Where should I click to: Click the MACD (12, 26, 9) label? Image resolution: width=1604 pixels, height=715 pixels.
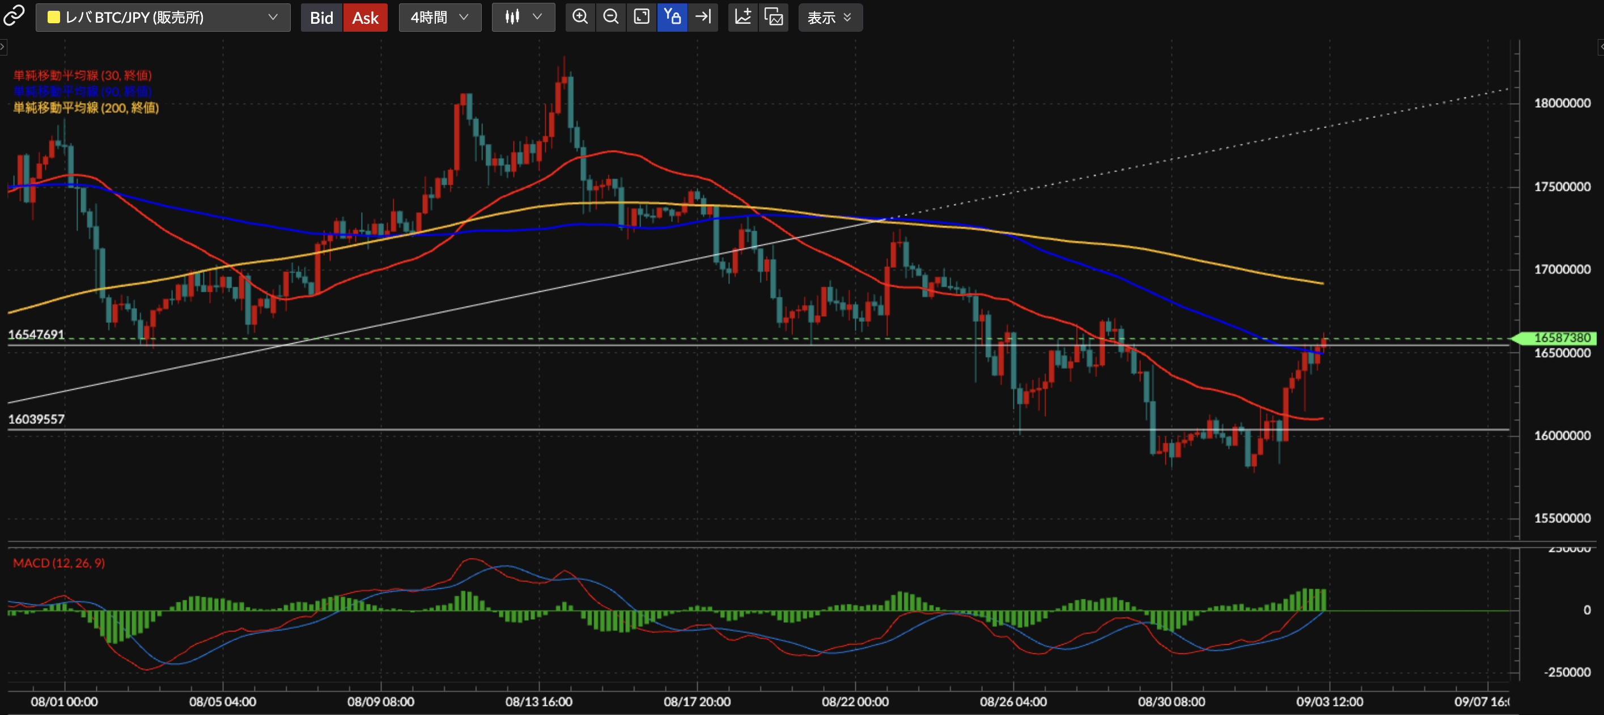pos(59,563)
